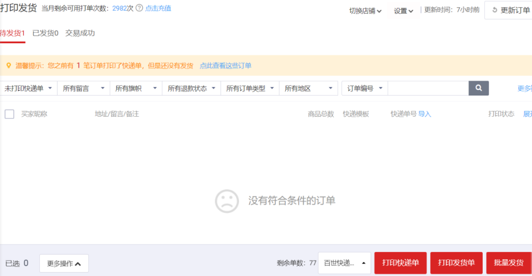532x276 pixels.
Task: Open the 订单编号 search type dropdown
Action: (x=365, y=89)
